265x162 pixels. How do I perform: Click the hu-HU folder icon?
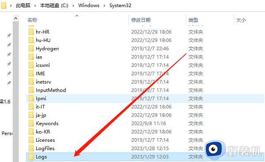(31, 40)
